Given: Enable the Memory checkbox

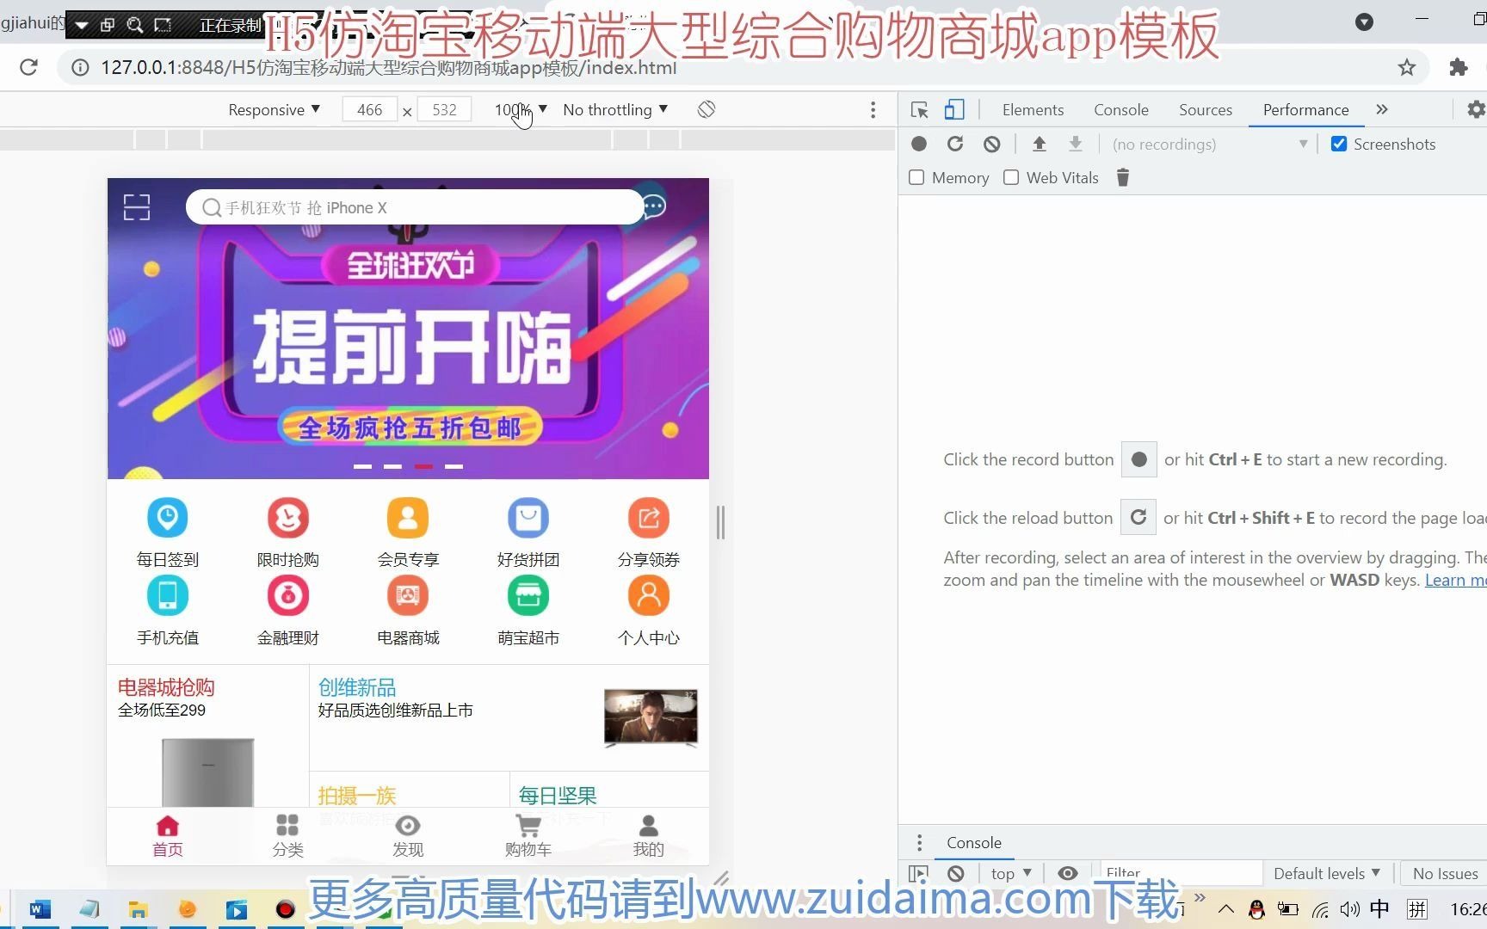Looking at the screenshot, I should [916, 177].
